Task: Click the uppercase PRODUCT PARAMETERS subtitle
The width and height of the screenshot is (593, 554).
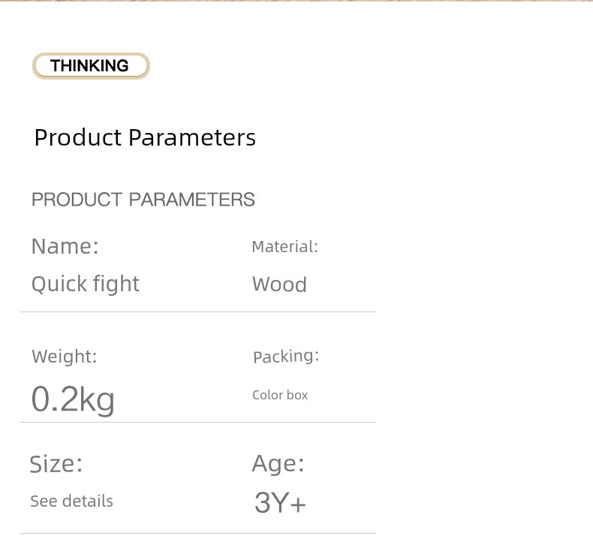Action: coord(143,200)
